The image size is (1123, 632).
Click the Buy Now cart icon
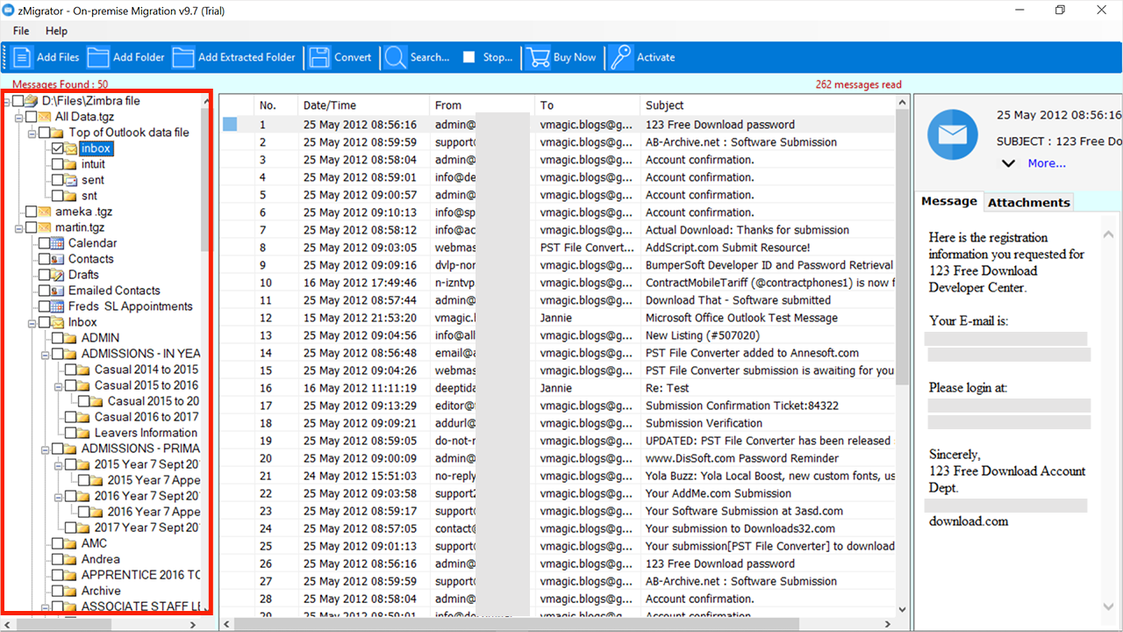538,57
